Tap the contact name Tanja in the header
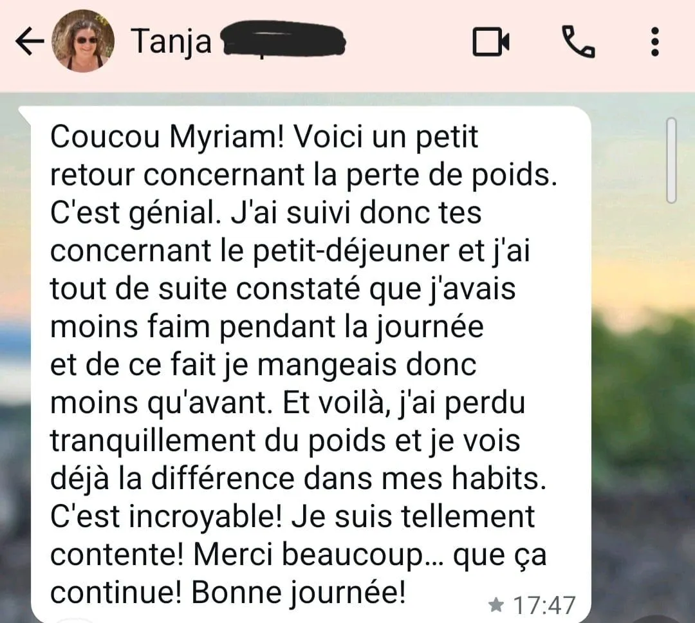Screen dimensions: 695x623 172,42
